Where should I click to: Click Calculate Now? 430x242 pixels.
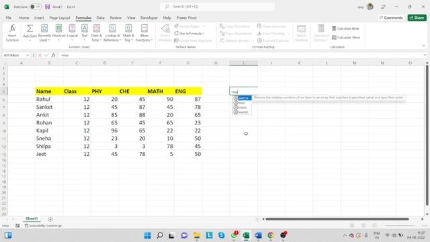(345, 28)
